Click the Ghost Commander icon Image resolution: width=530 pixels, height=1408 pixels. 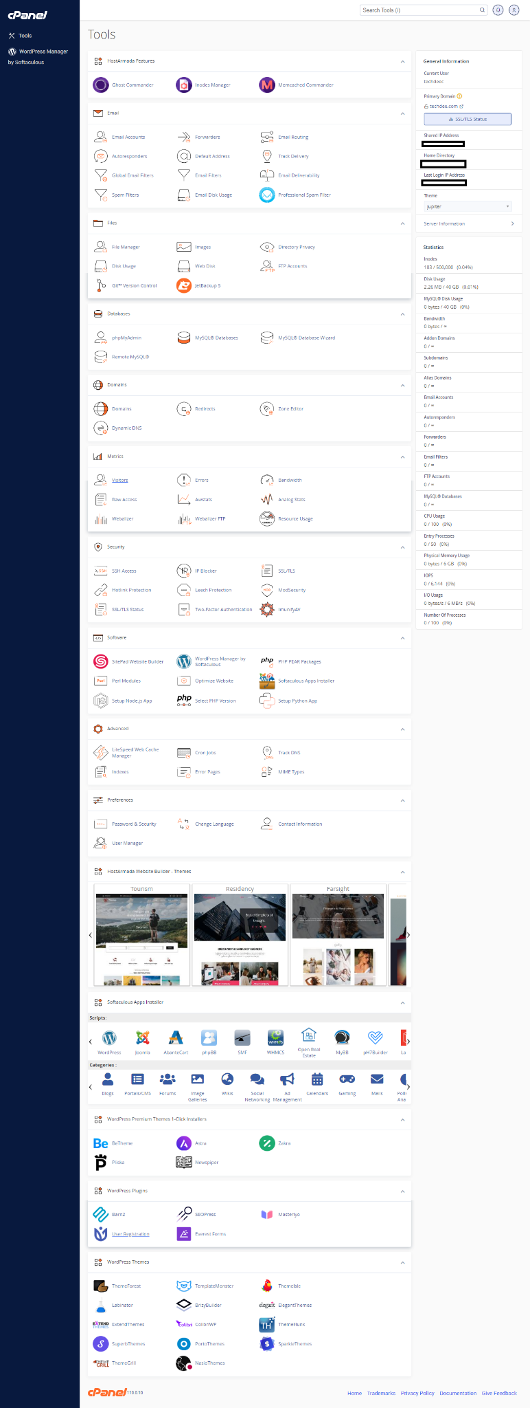coord(101,85)
